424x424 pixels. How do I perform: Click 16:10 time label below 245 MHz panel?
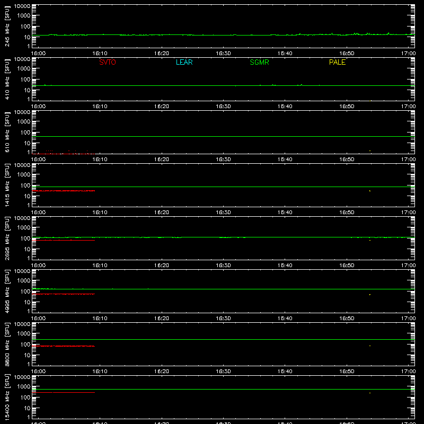click(x=100, y=54)
